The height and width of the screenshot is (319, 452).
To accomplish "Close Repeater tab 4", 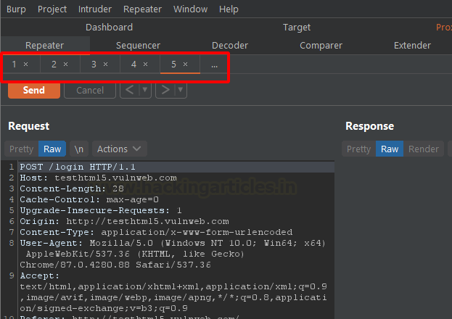I will (146, 65).
